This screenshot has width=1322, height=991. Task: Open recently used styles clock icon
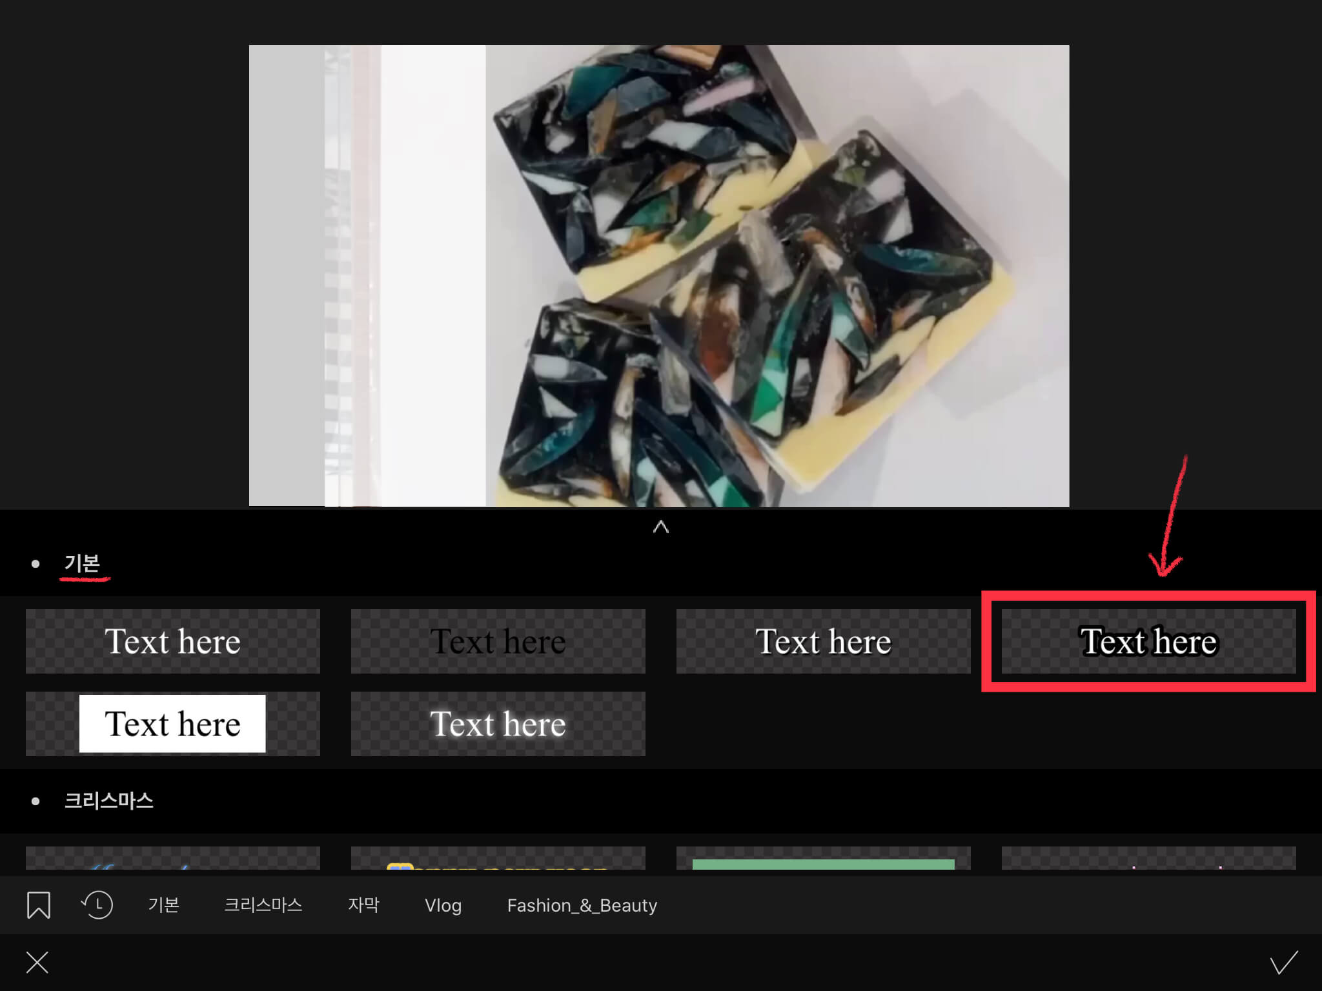pos(97,905)
